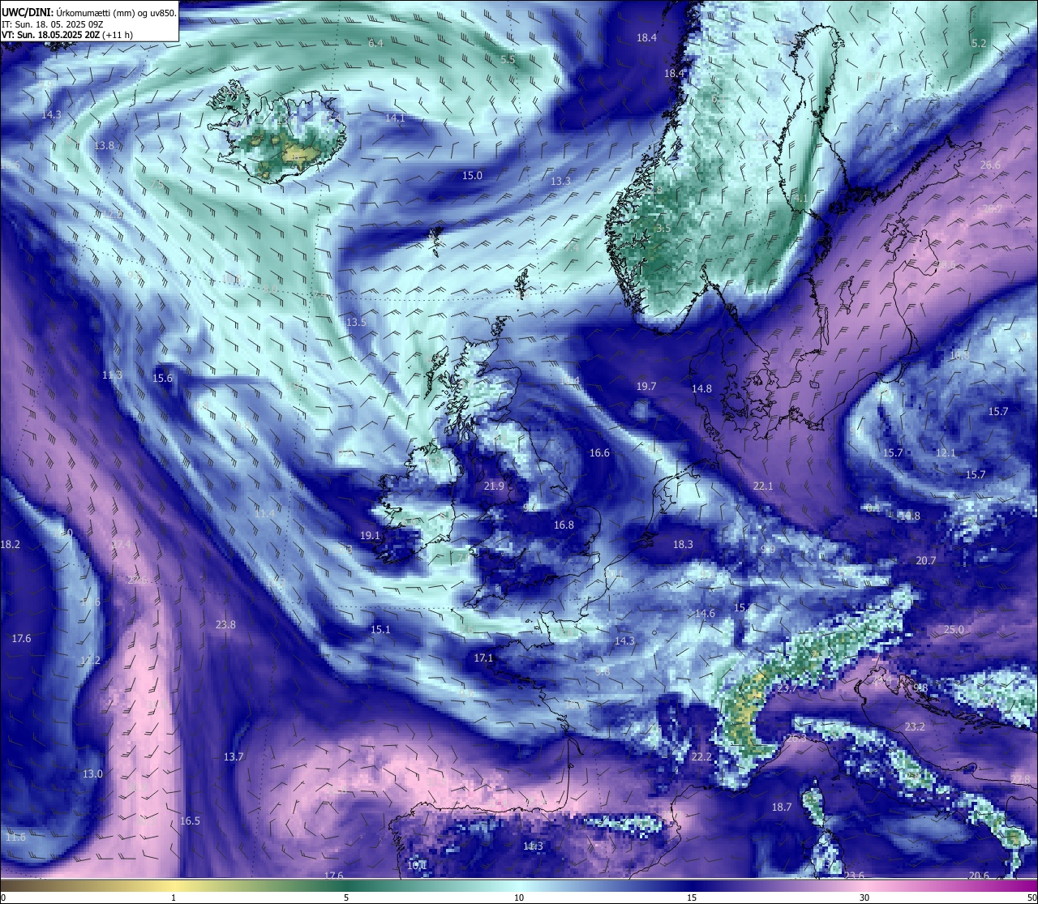The image size is (1038, 904).
Task: Click the '23.8' value label
Action: click(x=225, y=625)
